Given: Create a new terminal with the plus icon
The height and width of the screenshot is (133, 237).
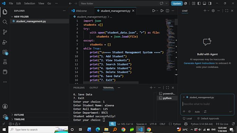Looking at the screenshot, I should (x=151, y=88).
